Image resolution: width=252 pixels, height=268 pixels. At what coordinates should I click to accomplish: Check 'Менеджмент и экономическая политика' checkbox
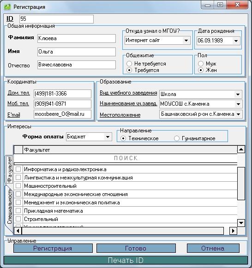pos(18,202)
